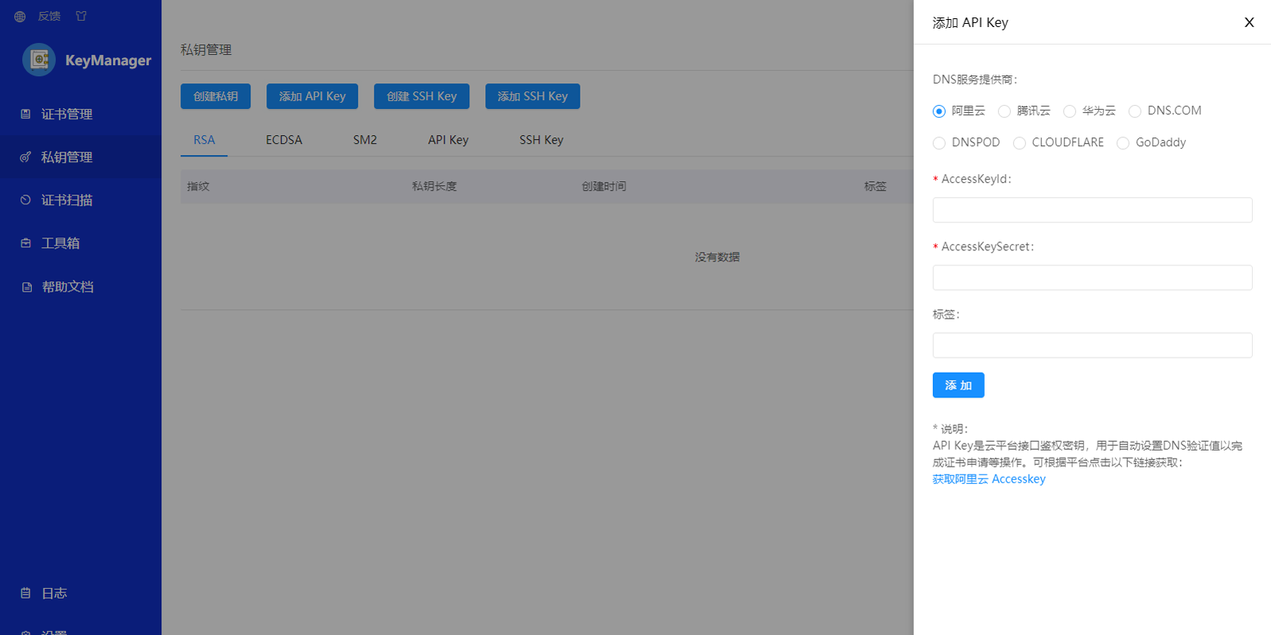Open the API Key tab

click(x=448, y=140)
